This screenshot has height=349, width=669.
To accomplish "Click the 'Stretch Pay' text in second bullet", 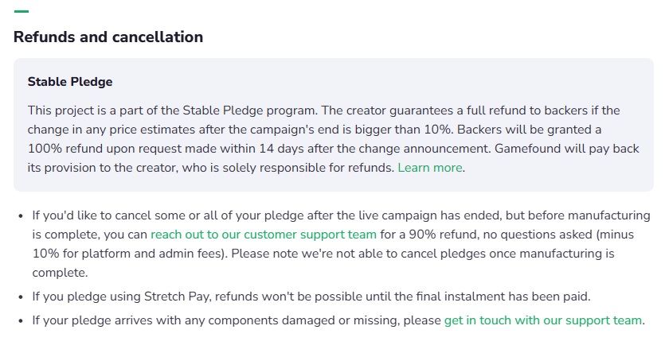I will point(176,297).
